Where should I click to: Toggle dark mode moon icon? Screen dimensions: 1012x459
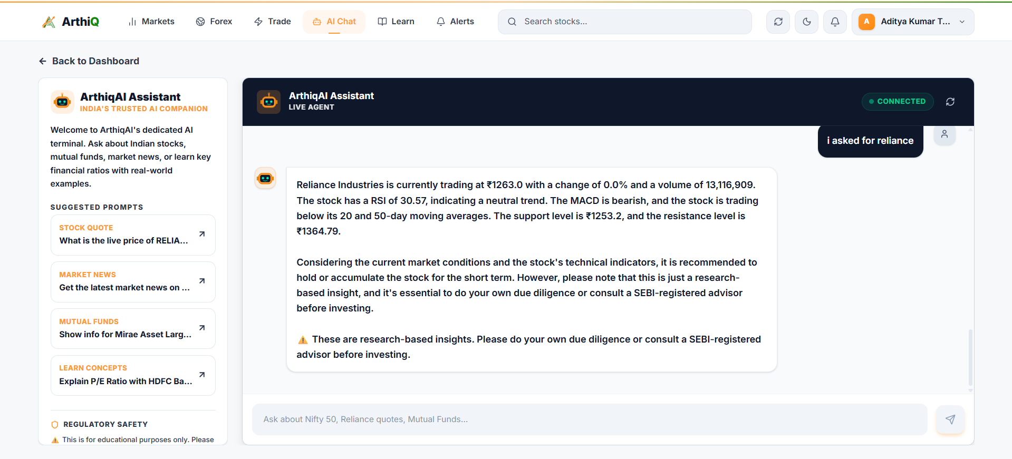click(807, 22)
